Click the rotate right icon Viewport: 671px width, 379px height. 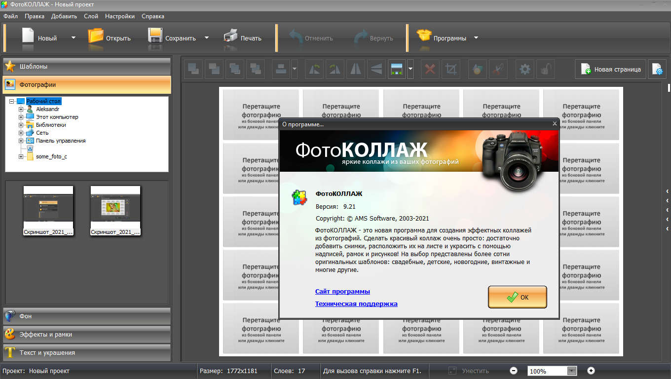(335, 69)
